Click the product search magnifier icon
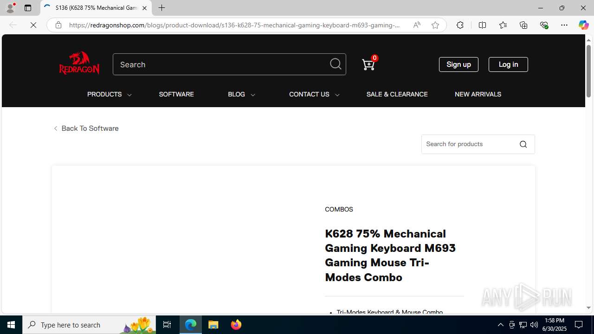The height and width of the screenshot is (334, 594). 523,144
